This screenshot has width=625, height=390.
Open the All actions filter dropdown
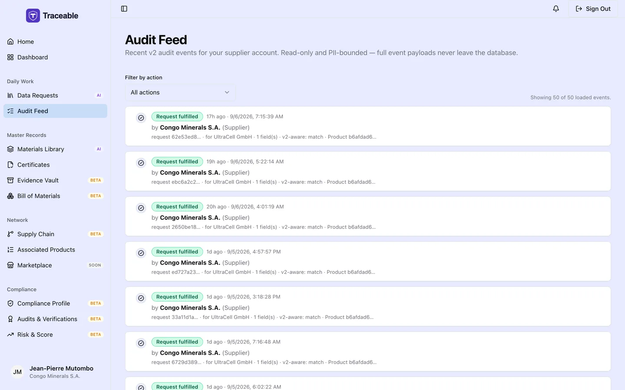pos(180,92)
